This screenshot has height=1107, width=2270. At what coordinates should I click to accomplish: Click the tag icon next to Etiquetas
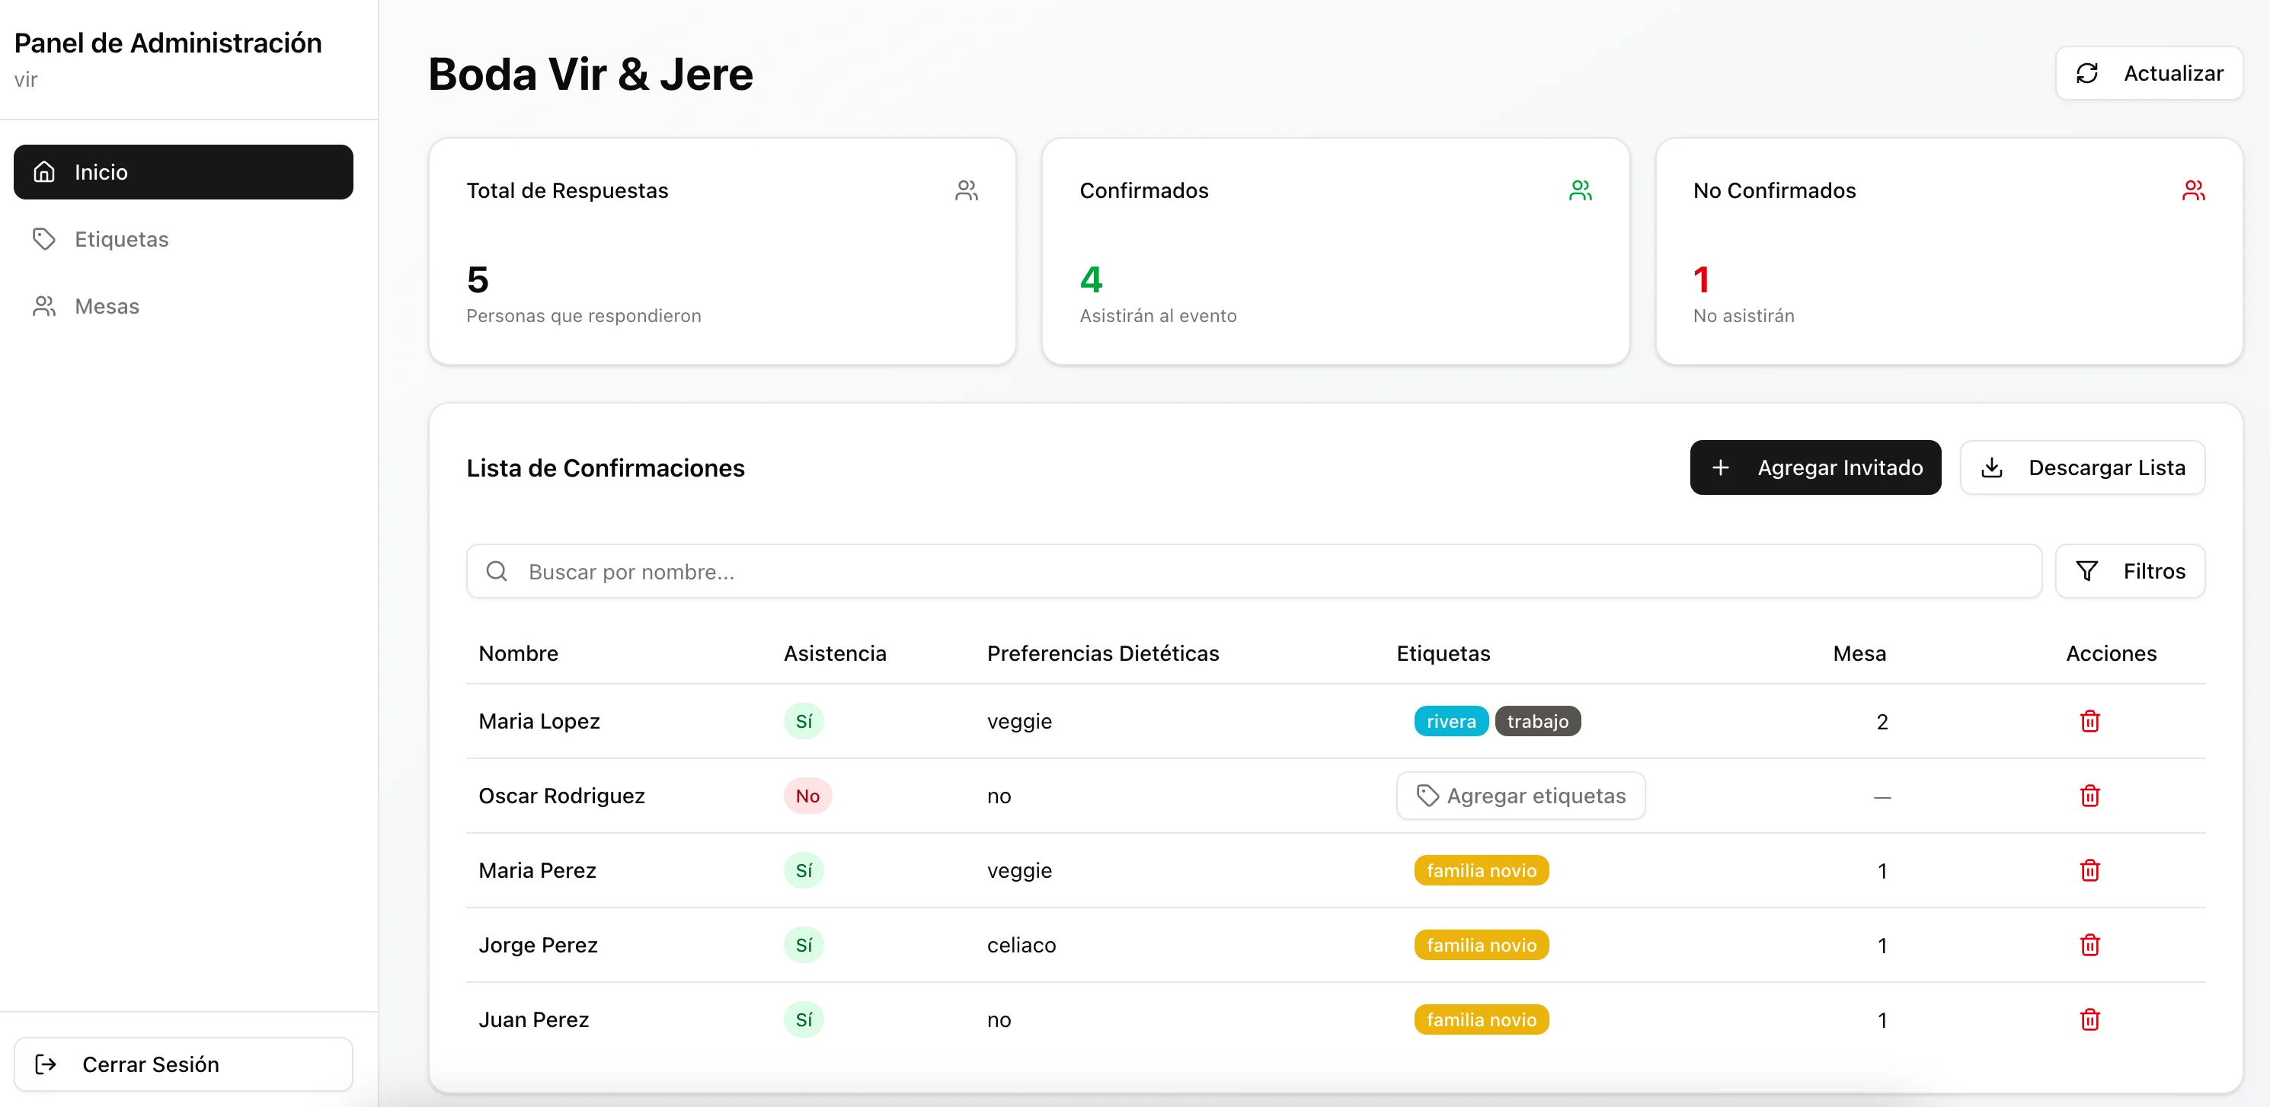tap(45, 238)
